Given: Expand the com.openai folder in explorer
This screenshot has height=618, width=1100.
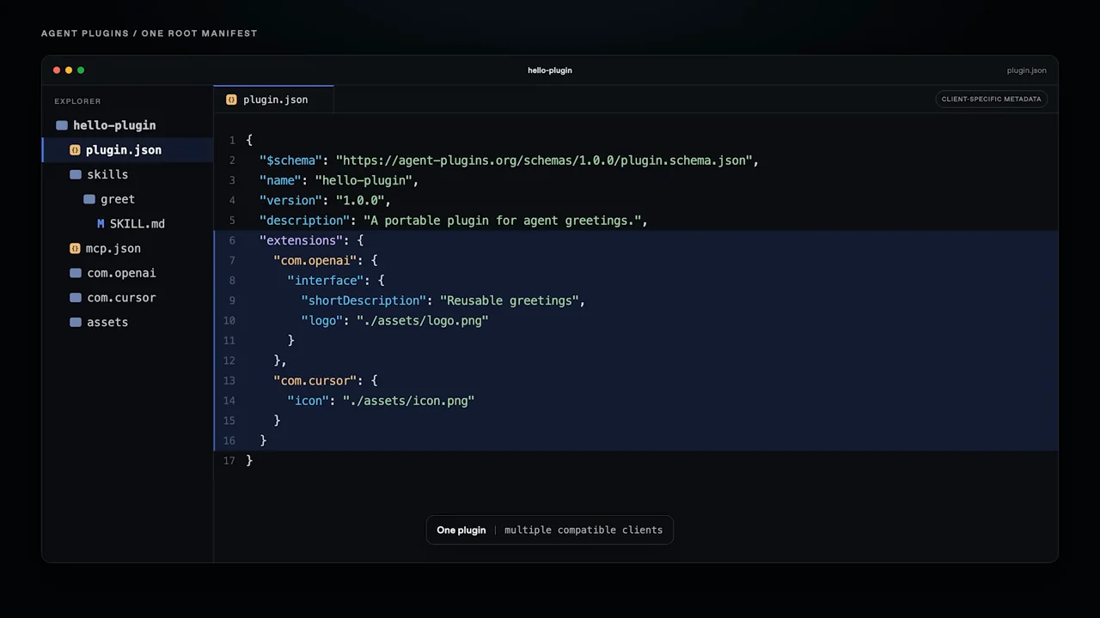Looking at the screenshot, I should [127, 273].
